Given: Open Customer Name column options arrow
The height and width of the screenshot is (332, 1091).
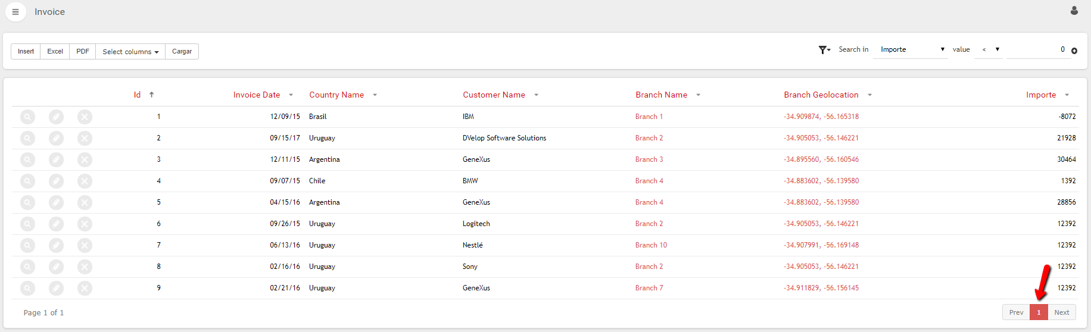Looking at the screenshot, I should (x=536, y=95).
